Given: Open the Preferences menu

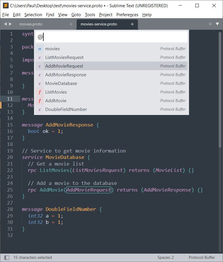Looking at the screenshot, I should coord(127,15).
